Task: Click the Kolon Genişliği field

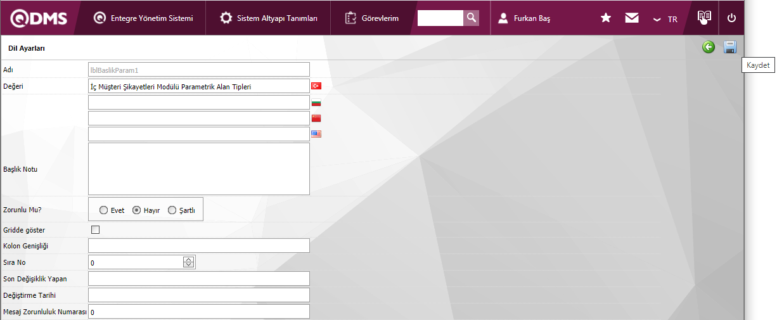Action: (x=199, y=246)
